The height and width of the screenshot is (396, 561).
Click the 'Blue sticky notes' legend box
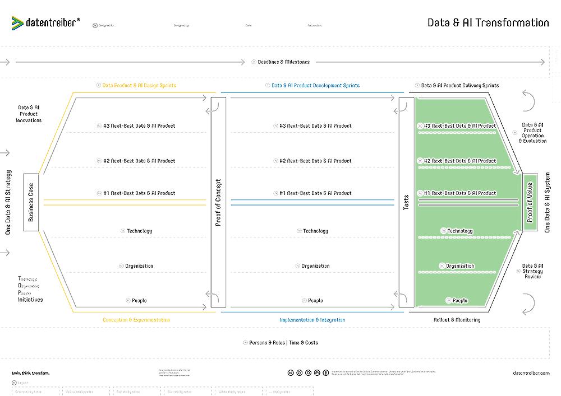tap(188, 392)
